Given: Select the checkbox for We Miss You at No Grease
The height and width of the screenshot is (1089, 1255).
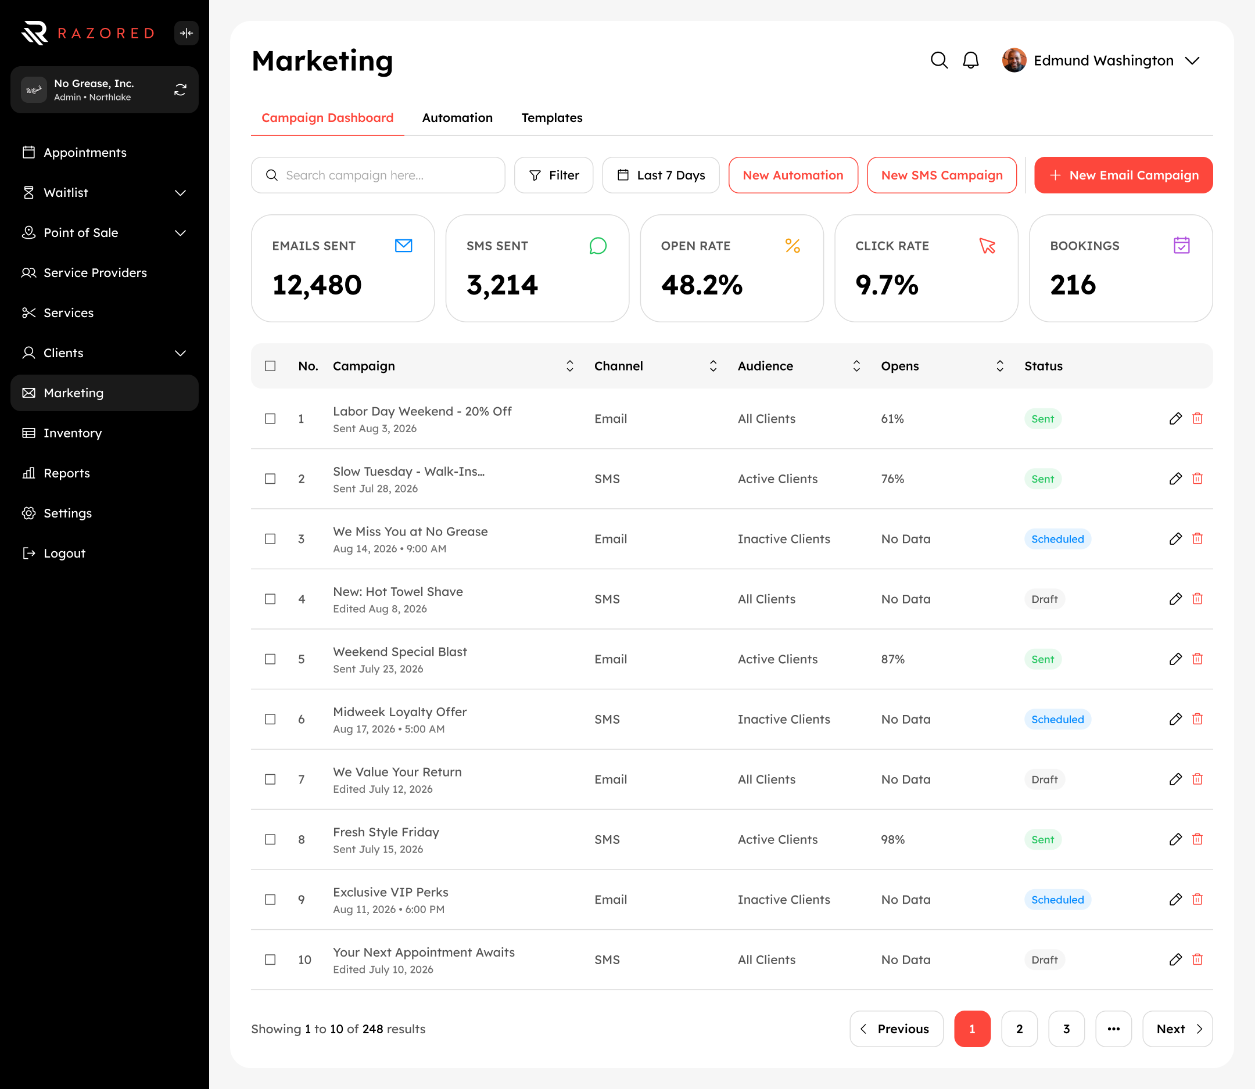Looking at the screenshot, I should click(270, 539).
